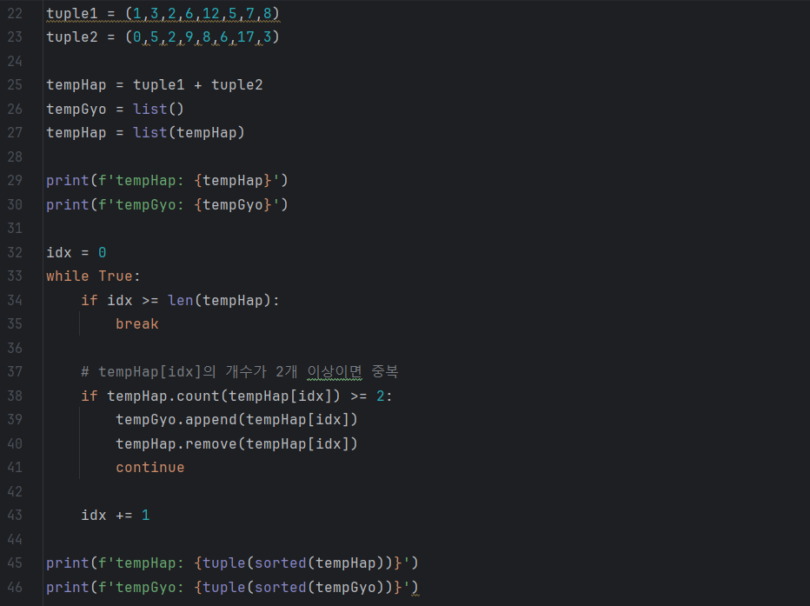This screenshot has width=810, height=606.
Task: Click the 'idx = 0' assignment on line 32
Action: click(76, 253)
